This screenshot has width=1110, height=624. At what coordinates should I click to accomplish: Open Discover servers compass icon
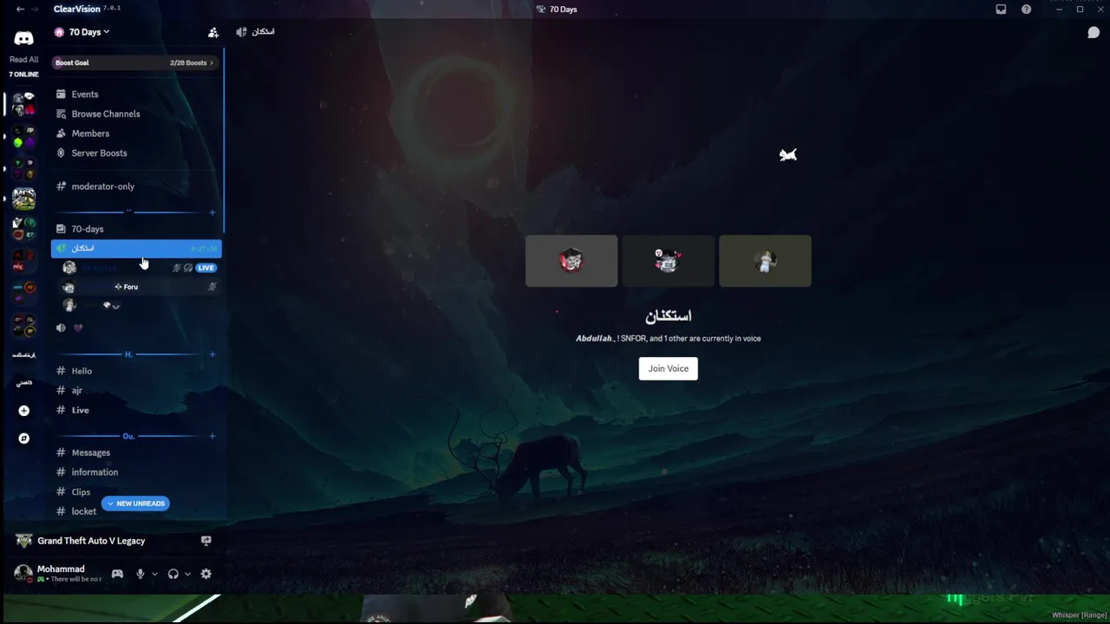coord(23,439)
